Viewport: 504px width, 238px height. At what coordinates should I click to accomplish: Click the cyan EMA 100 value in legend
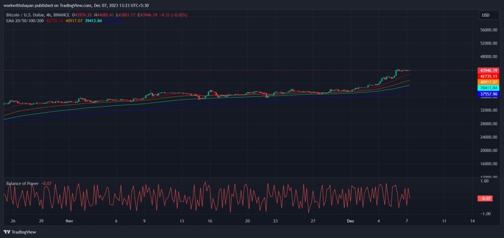click(93, 20)
